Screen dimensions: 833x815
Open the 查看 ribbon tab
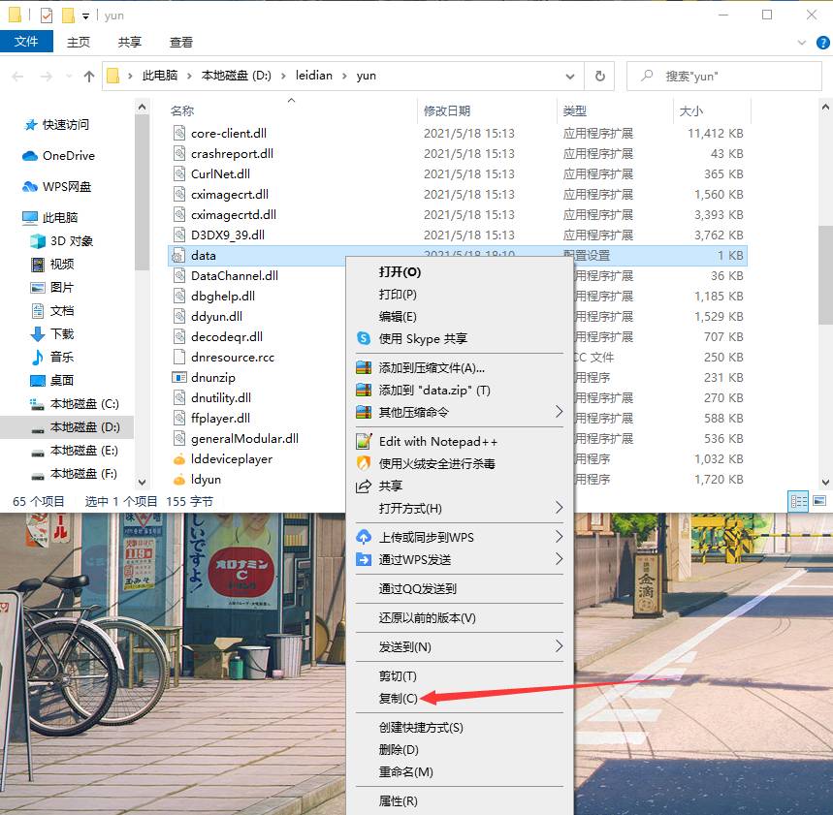pos(181,42)
